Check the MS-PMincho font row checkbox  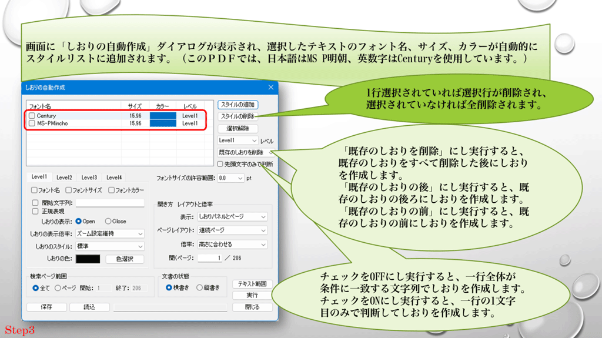coord(32,123)
